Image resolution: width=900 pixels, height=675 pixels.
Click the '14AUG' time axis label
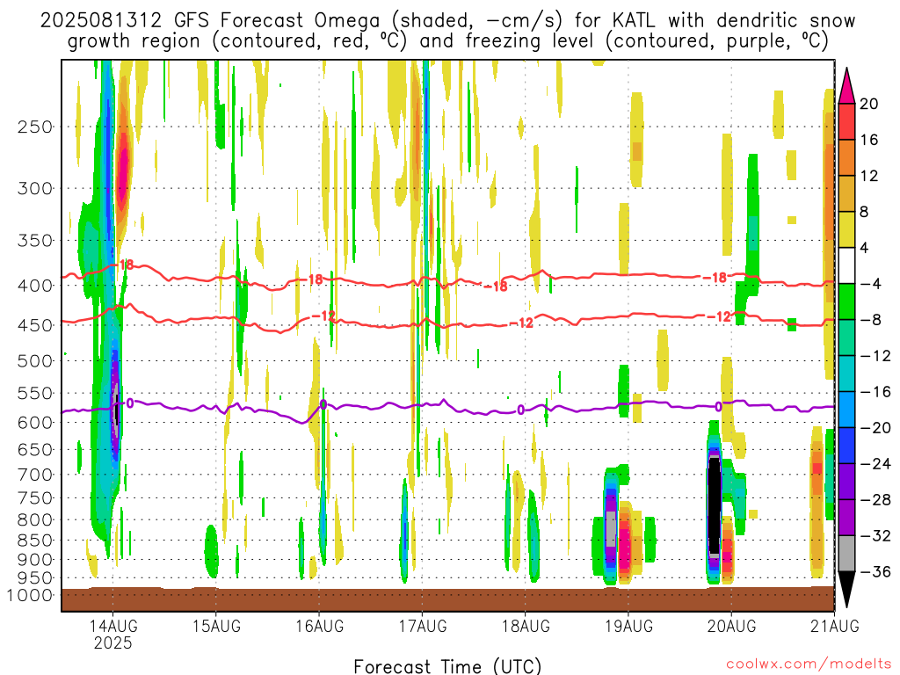[x=113, y=626]
